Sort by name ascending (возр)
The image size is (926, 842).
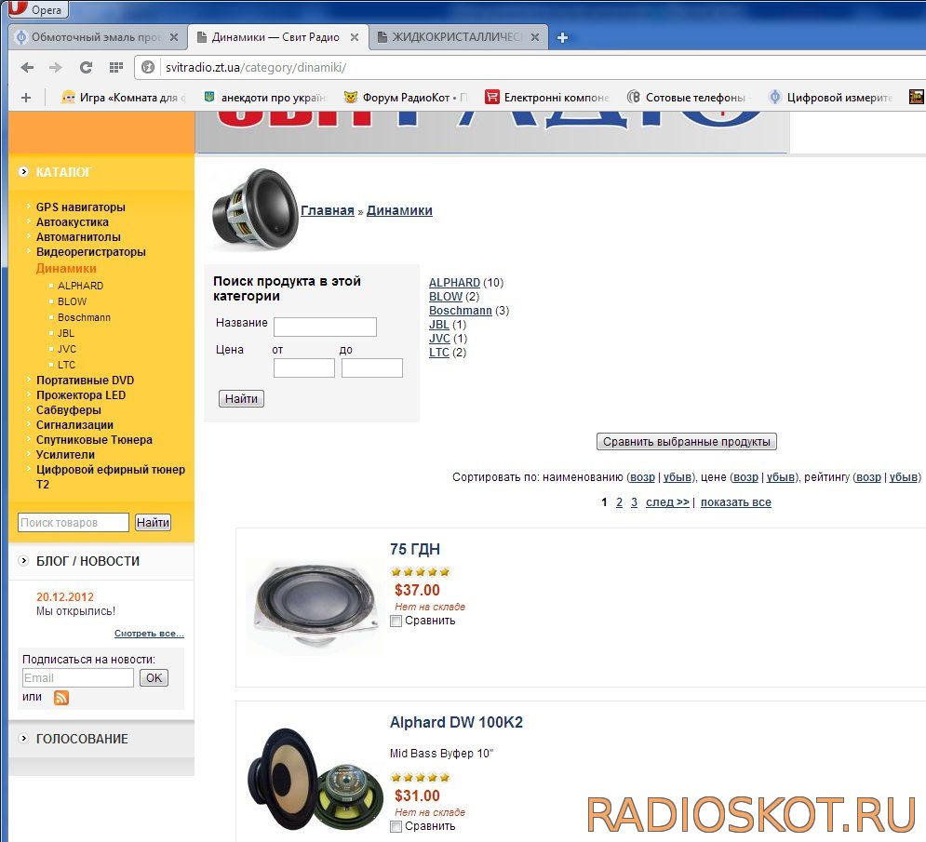[642, 477]
